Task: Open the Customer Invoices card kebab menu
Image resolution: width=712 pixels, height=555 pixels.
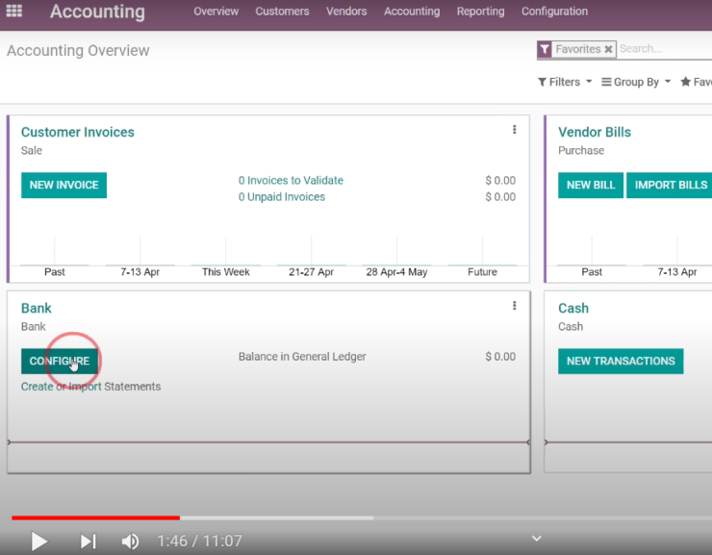Action: pos(515,130)
